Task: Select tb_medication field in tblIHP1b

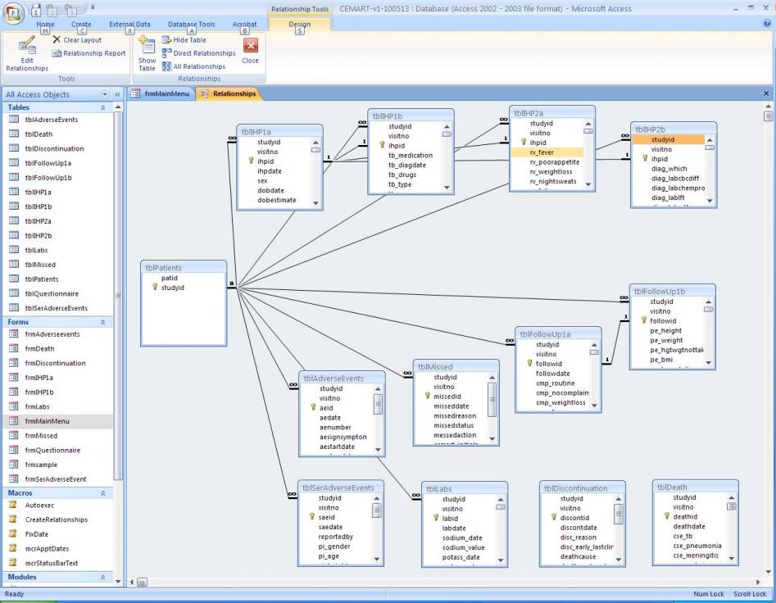Action: [411, 156]
